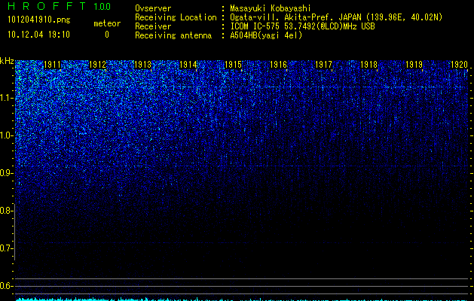Viewport: 474px width, 301px height.
Task: Click the kHz axis unit label
Action: click(x=7, y=61)
